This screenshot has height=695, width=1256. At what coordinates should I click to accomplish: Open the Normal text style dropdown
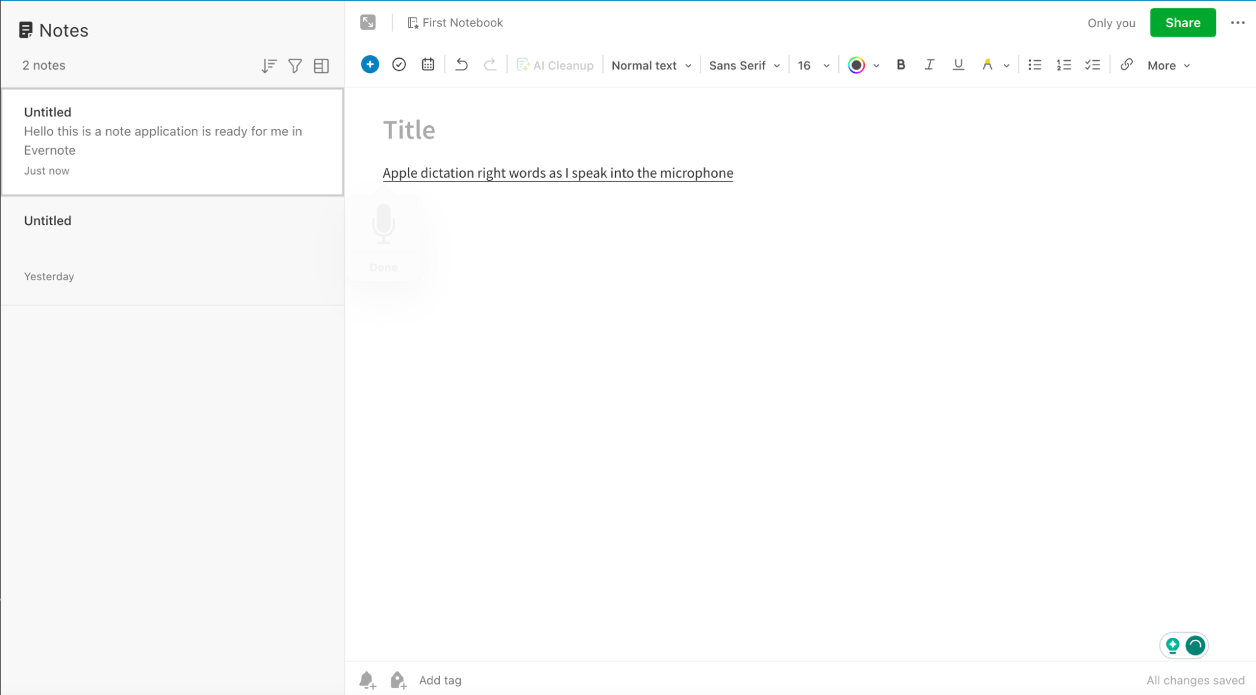tap(652, 65)
